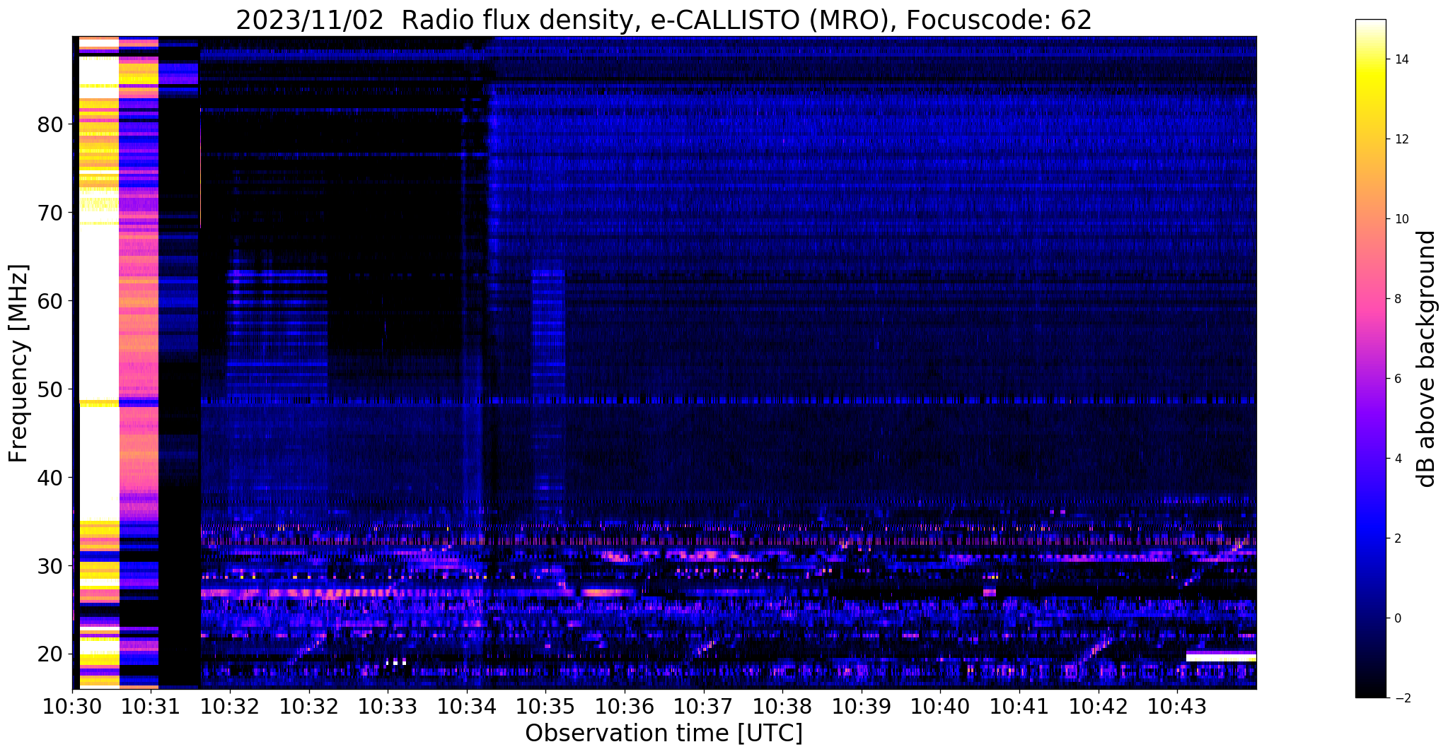Click the 10:43 time tick label
The image size is (1448, 754).
click(1177, 705)
